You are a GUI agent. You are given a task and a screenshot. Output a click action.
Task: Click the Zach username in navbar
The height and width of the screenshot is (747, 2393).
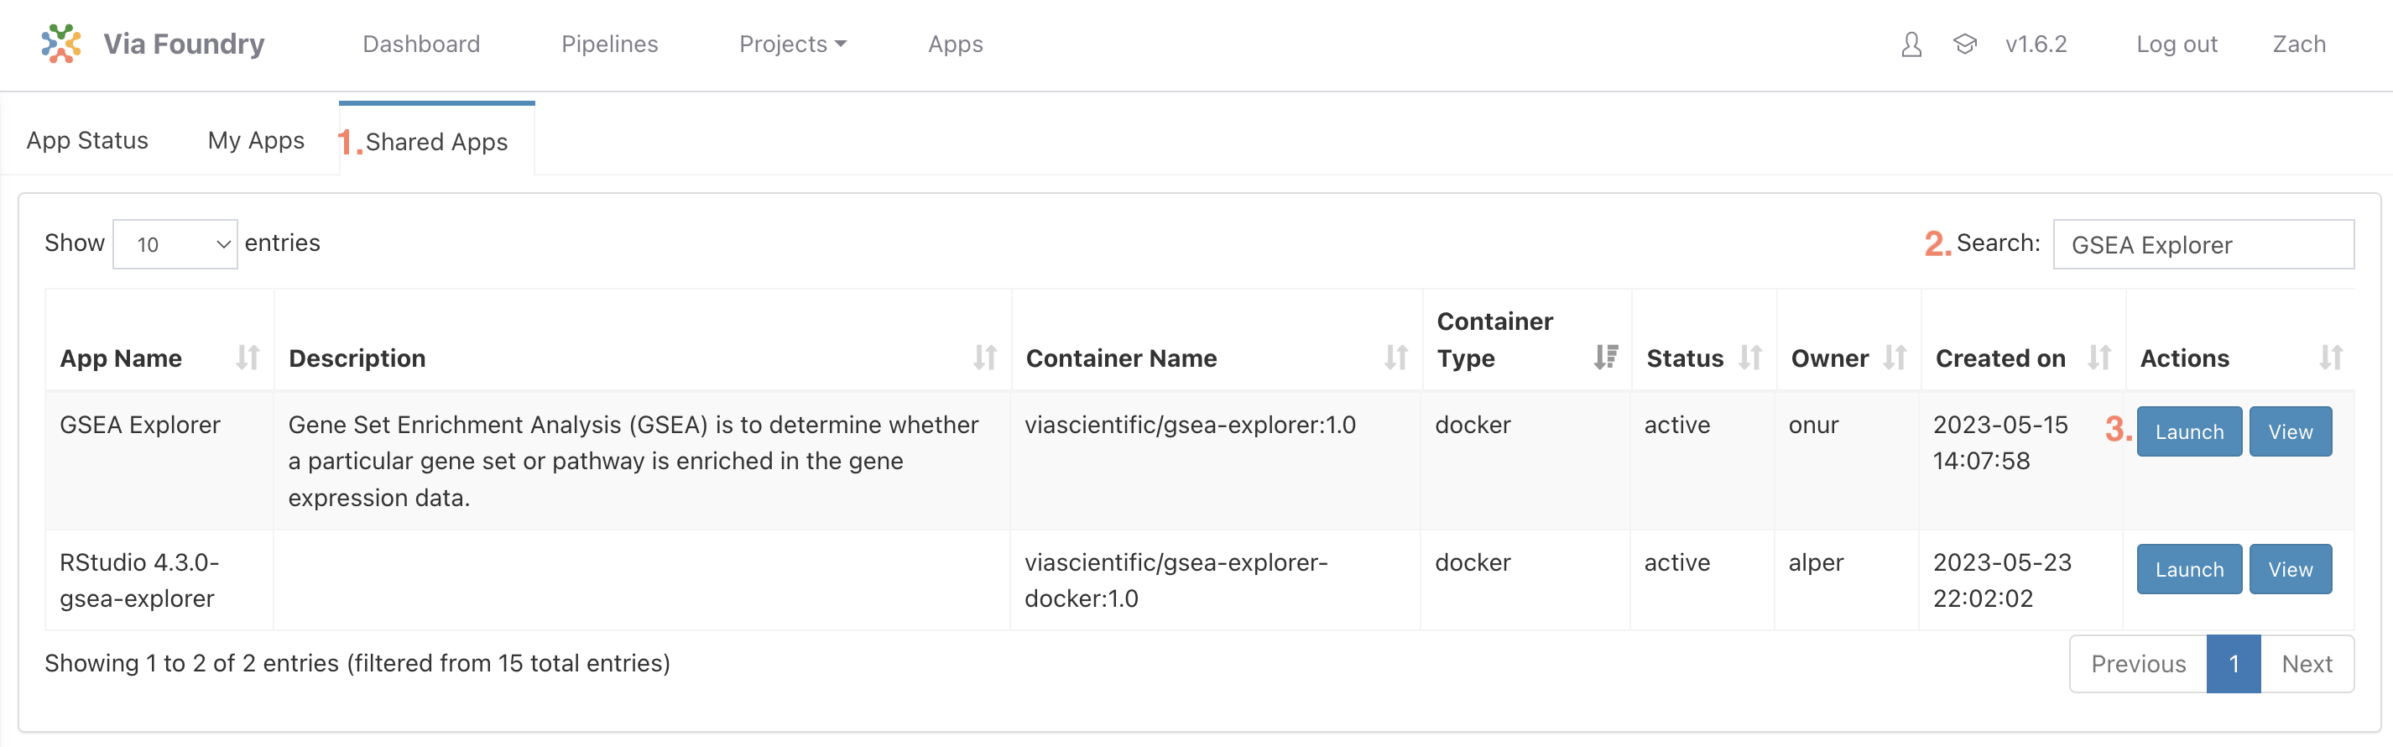tap(2298, 44)
